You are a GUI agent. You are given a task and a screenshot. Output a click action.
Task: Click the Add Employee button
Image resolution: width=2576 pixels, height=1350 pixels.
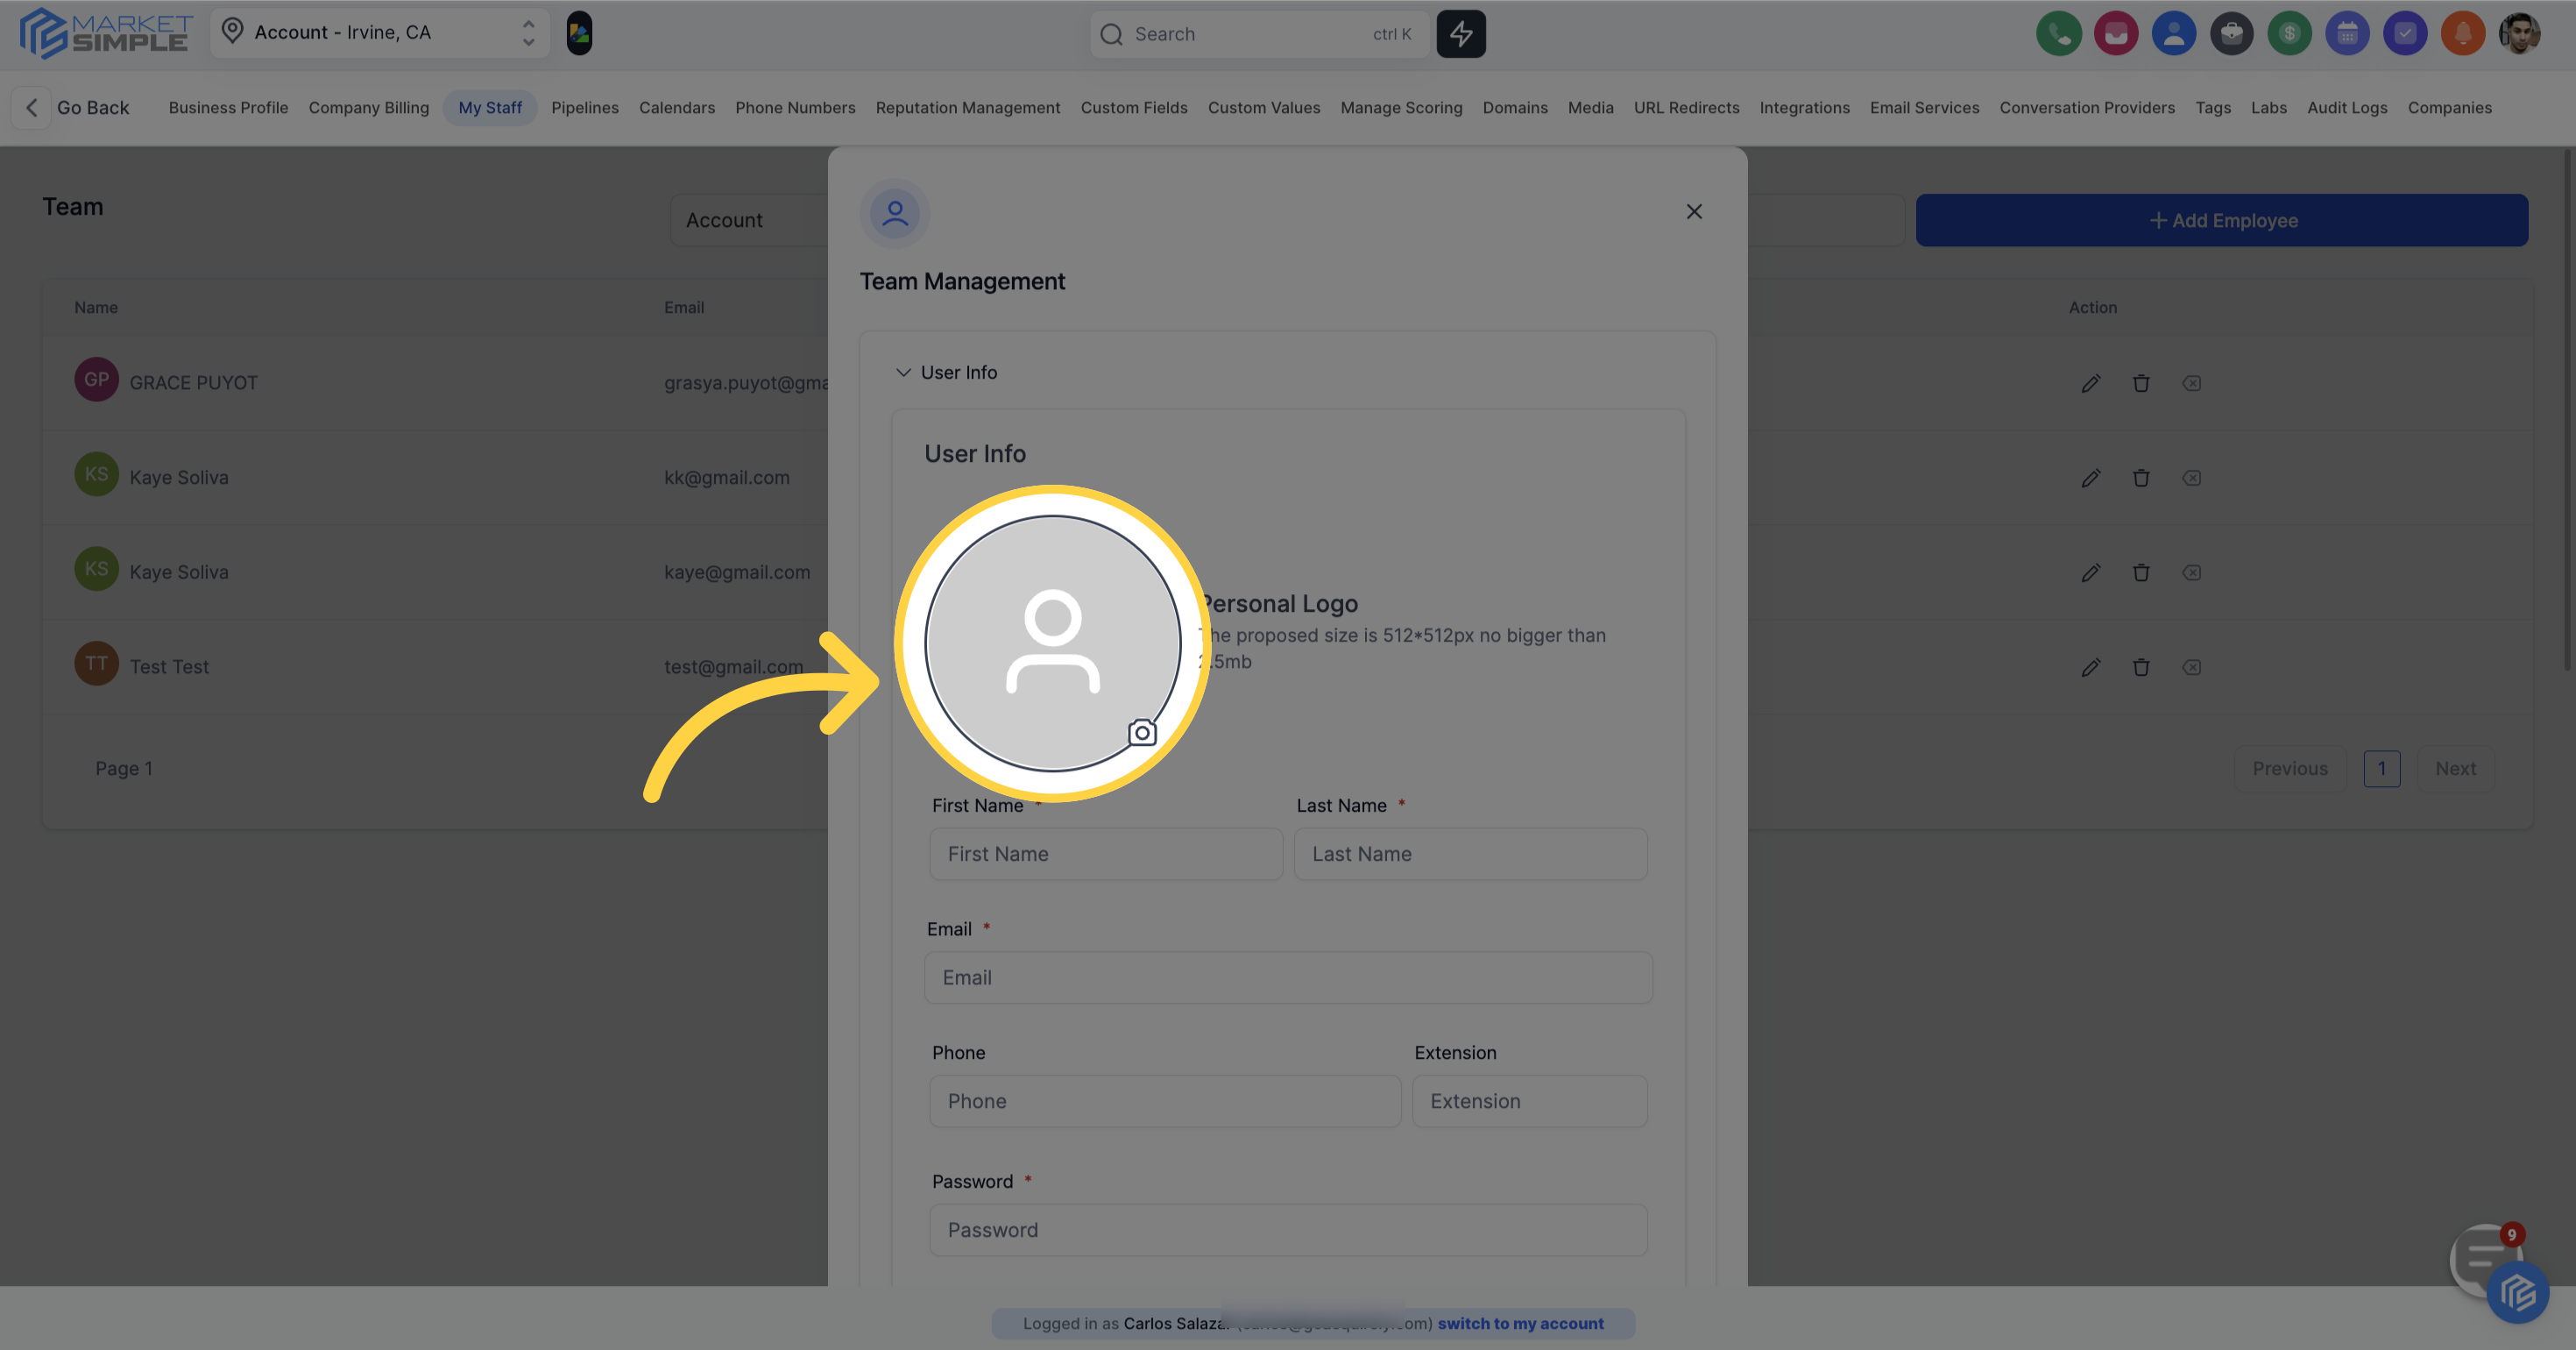tap(2221, 219)
